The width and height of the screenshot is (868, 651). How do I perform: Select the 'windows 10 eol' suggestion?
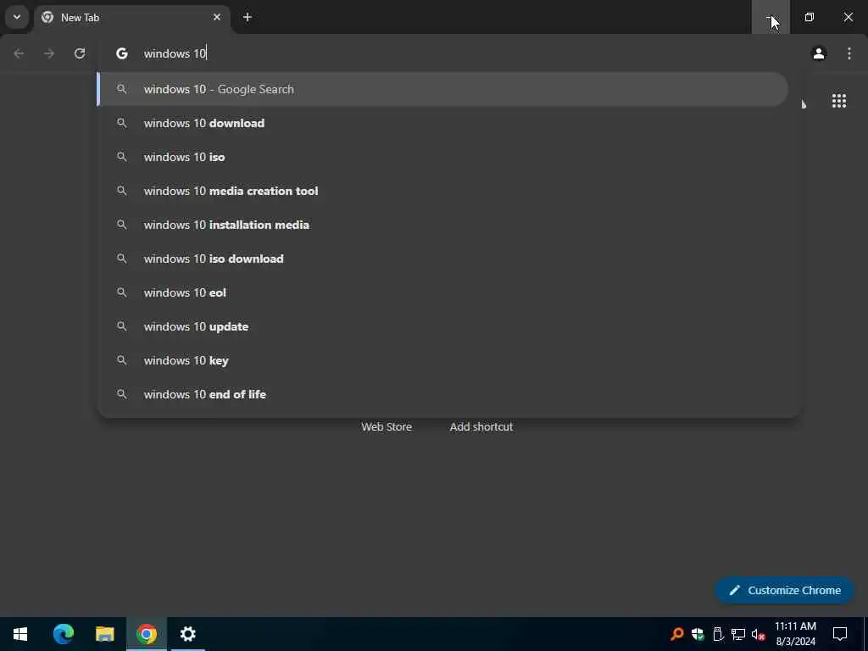[x=442, y=292]
